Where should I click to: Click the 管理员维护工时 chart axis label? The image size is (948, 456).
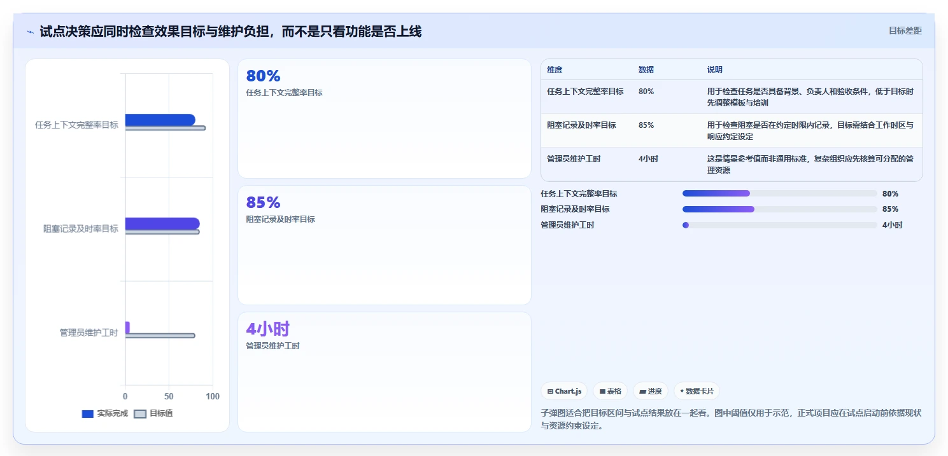(x=88, y=333)
